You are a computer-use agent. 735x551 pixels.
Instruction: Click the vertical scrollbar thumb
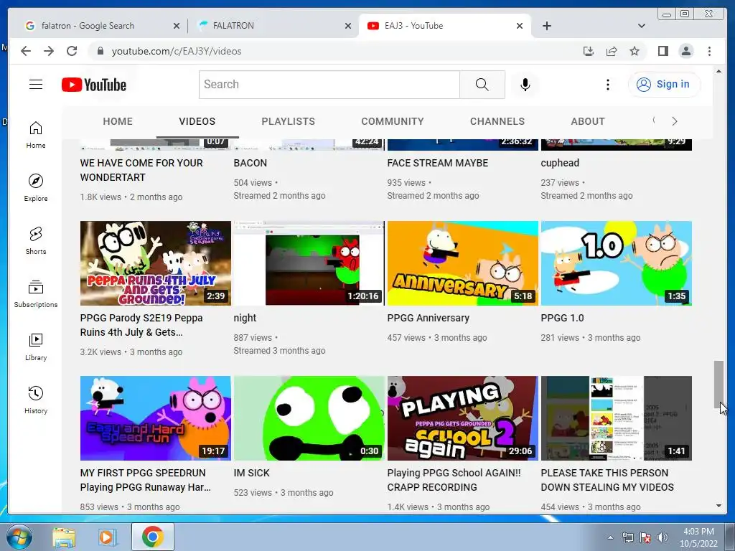click(718, 385)
